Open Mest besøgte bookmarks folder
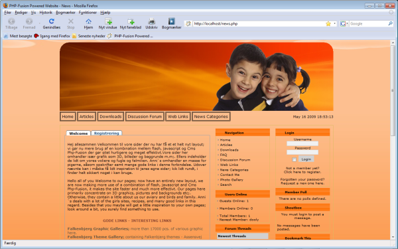 (18, 36)
